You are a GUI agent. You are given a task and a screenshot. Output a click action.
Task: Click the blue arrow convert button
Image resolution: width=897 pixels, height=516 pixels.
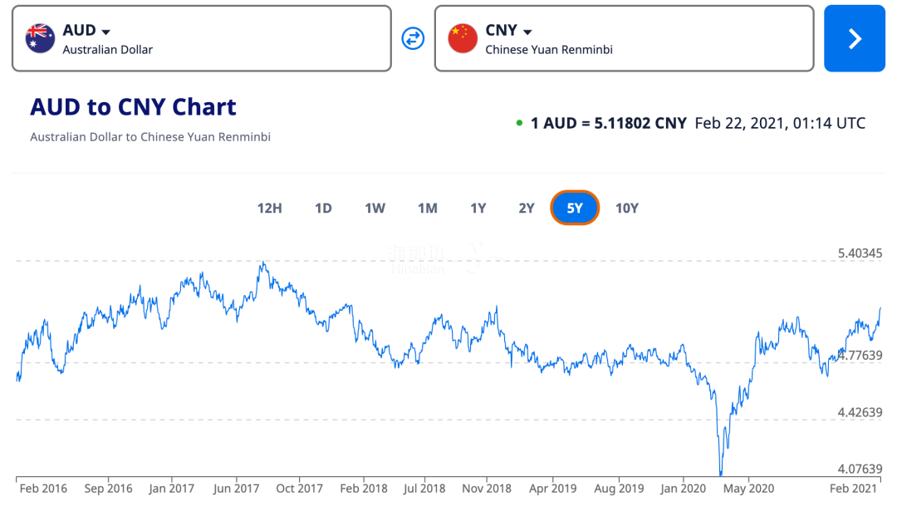click(854, 38)
